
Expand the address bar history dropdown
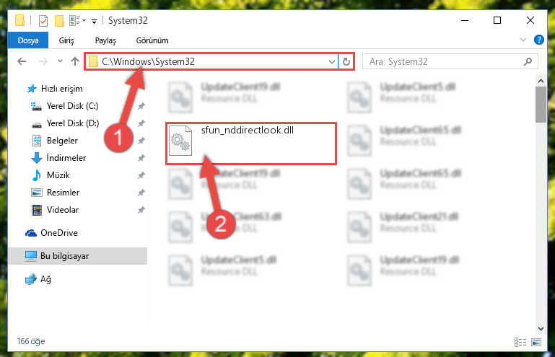pyautogui.click(x=332, y=61)
